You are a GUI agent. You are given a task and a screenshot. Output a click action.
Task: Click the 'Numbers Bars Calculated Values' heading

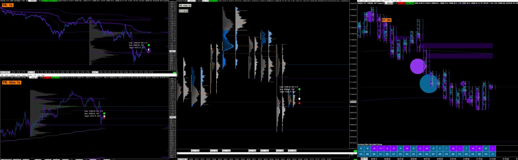point(370,144)
